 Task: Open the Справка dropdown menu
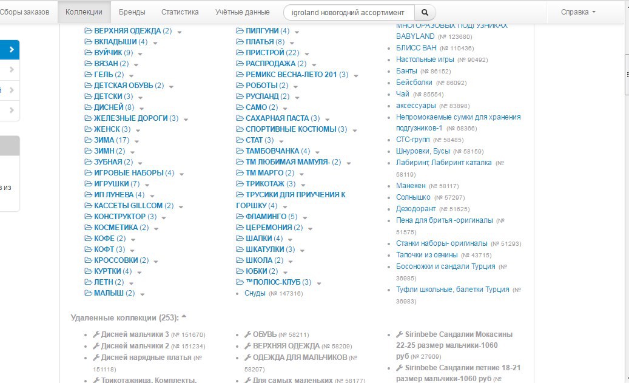click(578, 12)
